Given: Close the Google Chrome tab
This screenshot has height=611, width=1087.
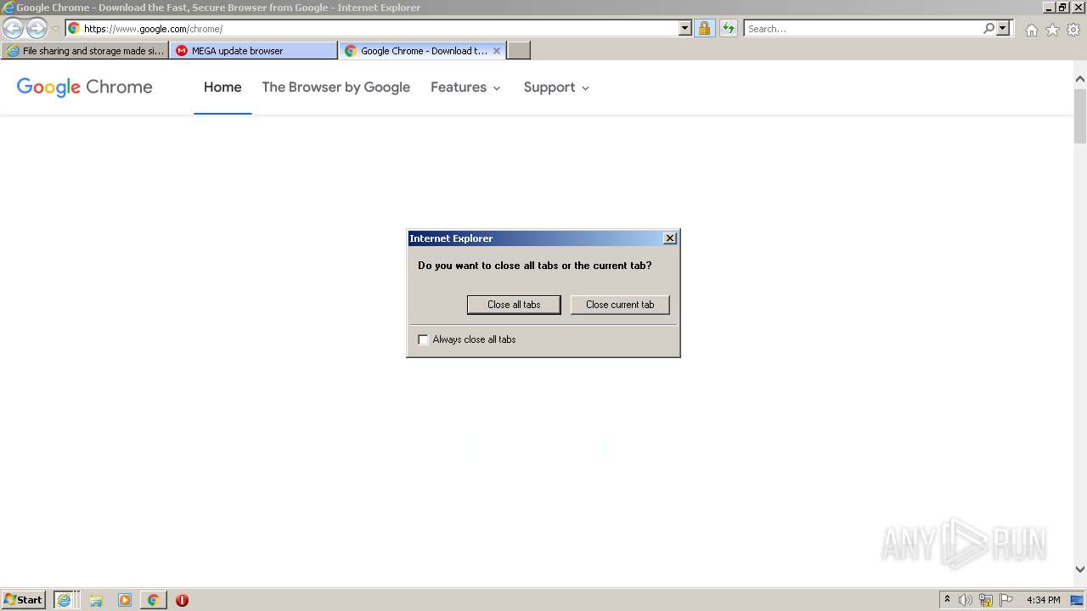Looking at the screenshot, I should pyautogui.click(x=497, y=51).
